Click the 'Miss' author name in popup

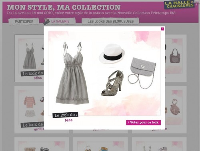(69, 120)
